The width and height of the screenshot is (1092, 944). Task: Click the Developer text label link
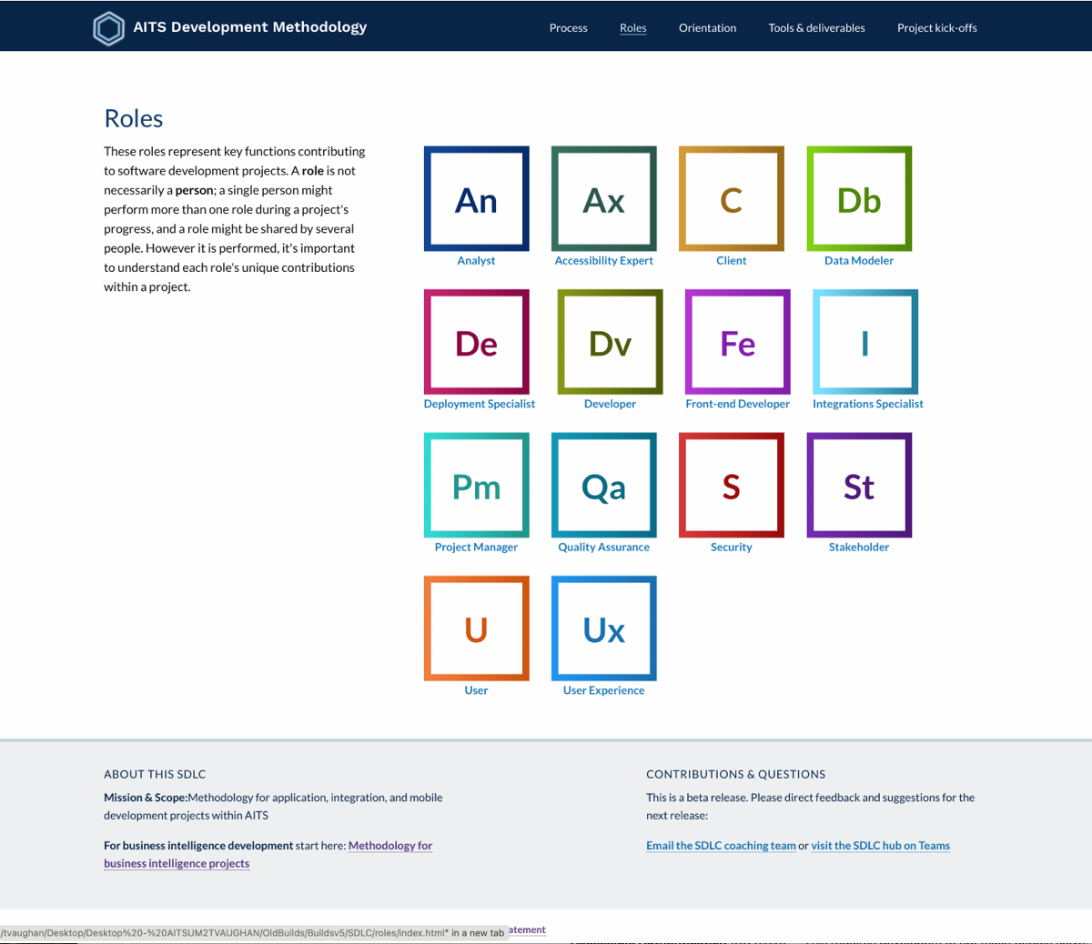point(610,404)
